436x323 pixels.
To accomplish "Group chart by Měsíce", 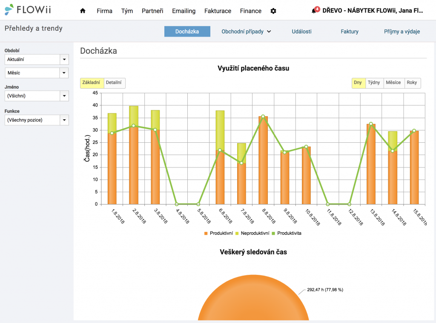I will coord(394,83).
